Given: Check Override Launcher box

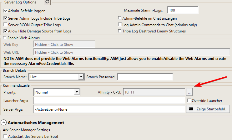Looking at the screenshot, I should tap(189, 101).
